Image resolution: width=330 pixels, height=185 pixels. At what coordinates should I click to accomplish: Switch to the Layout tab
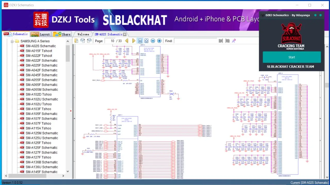click(x=40, y=34)
